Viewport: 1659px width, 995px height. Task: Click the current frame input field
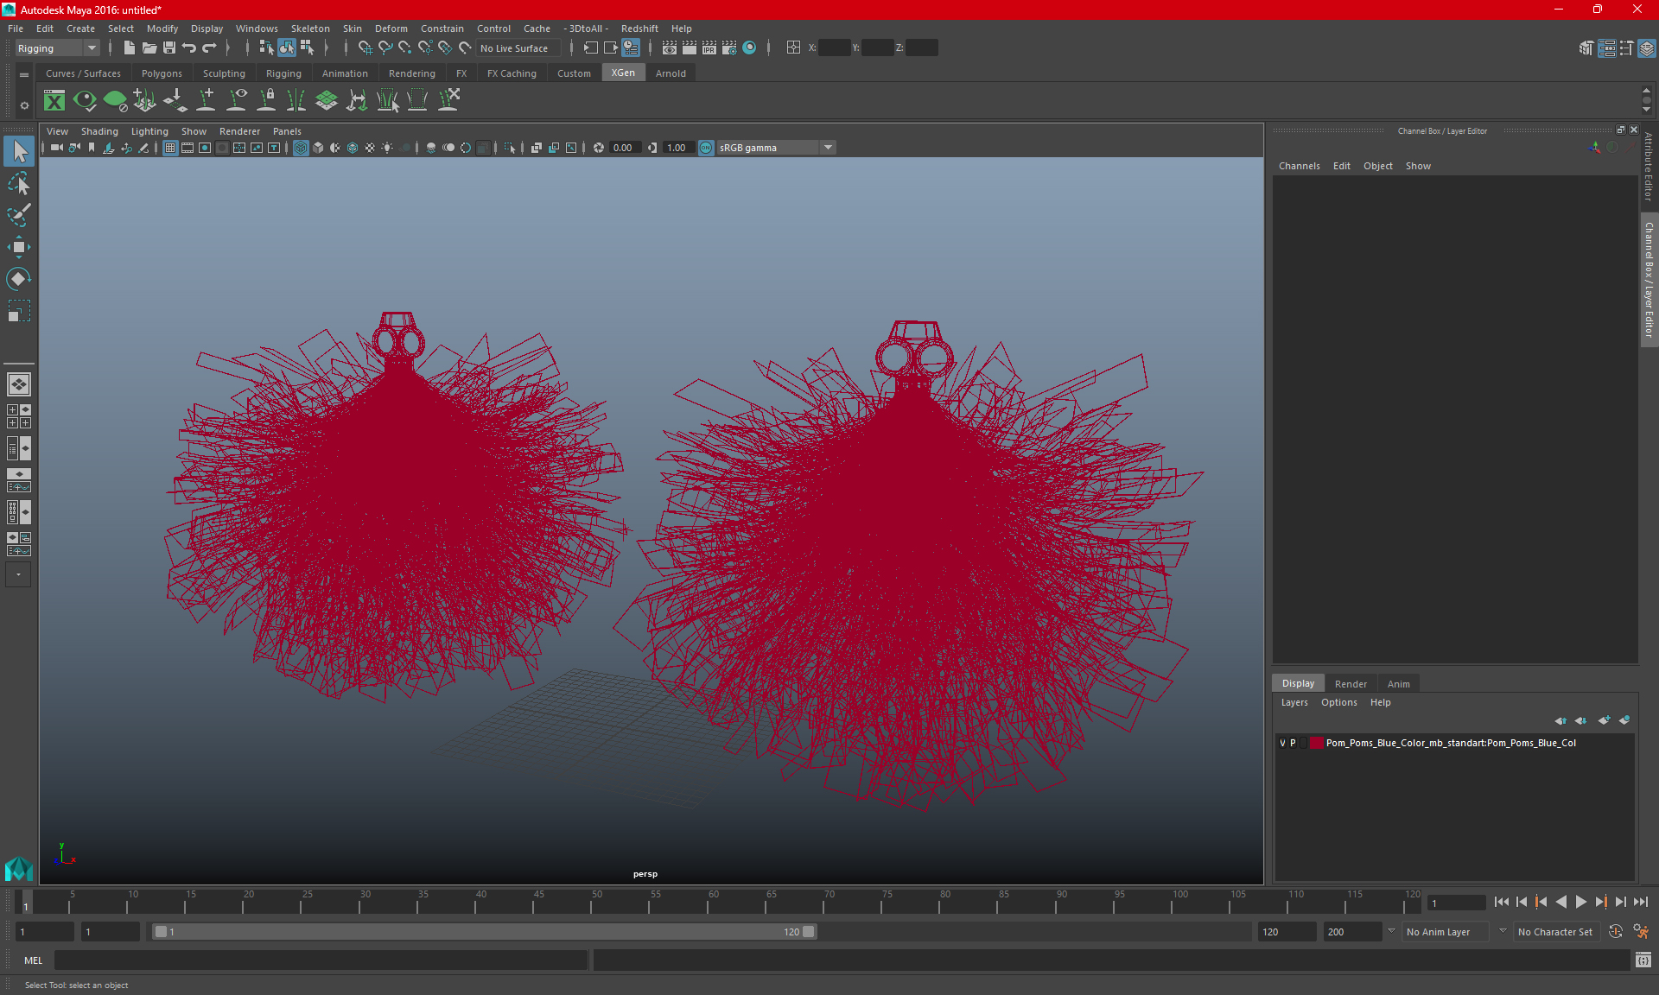click(x=1455, y=903)
